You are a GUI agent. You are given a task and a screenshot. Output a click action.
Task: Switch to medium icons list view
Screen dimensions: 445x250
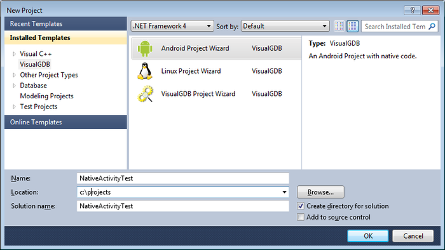point(353,26)
